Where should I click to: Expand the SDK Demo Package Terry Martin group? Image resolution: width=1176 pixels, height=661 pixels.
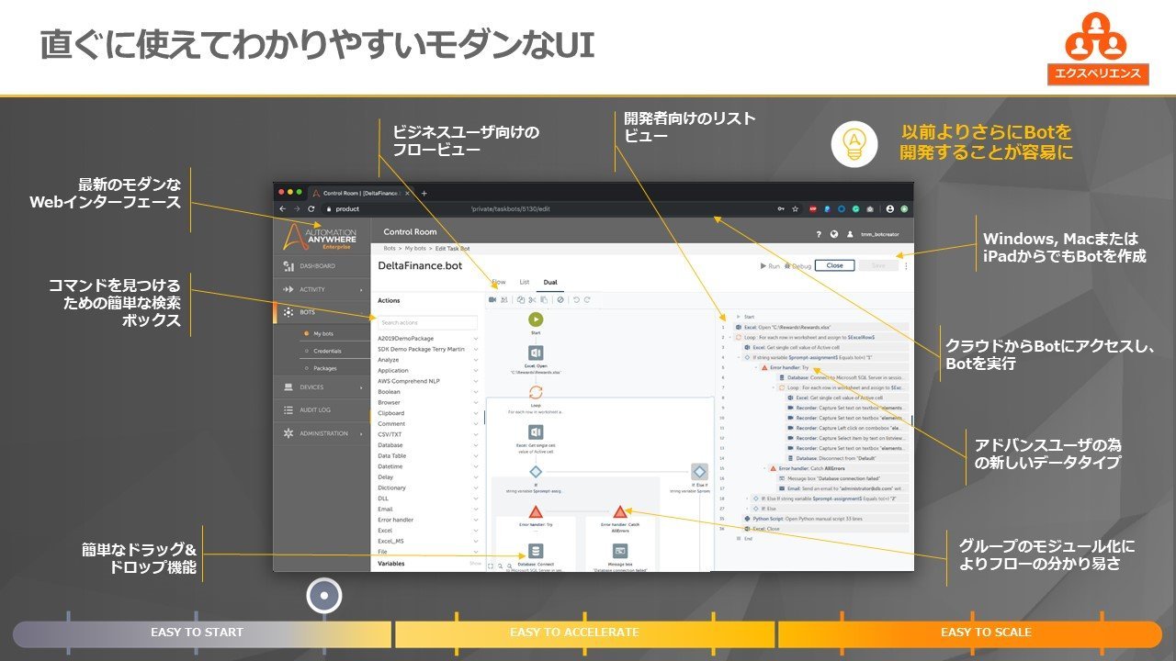[x=427, y=349]
